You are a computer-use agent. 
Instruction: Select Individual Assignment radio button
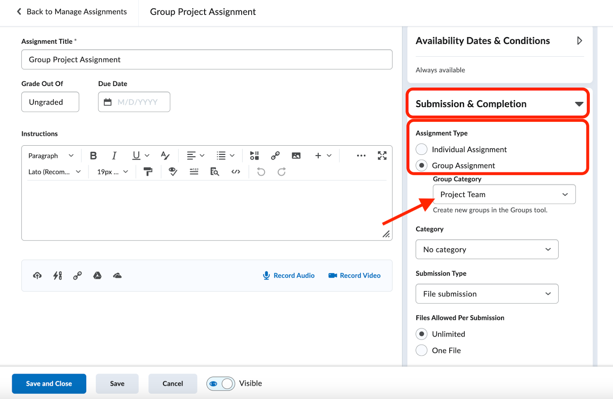[x=421, y=149]
